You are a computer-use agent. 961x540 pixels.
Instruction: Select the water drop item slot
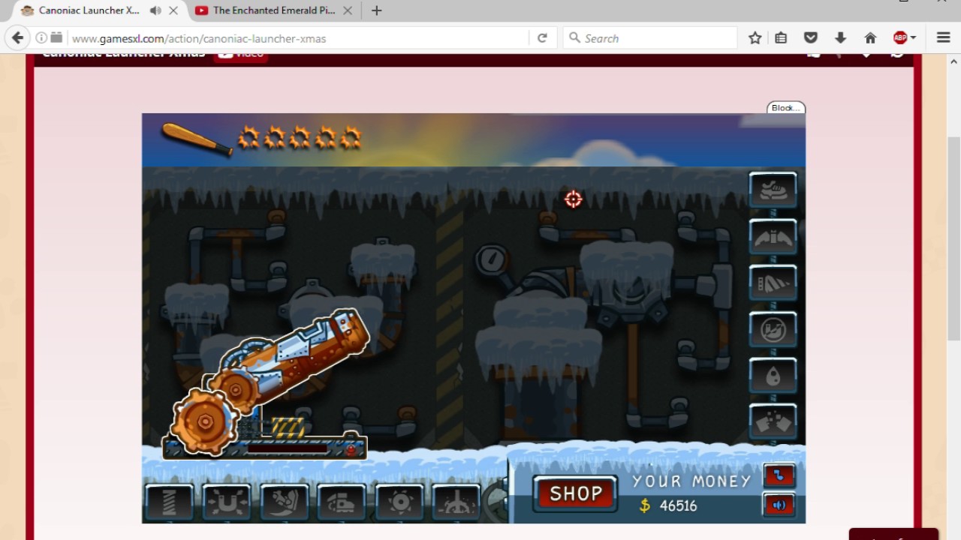click(x=773, y=376)
